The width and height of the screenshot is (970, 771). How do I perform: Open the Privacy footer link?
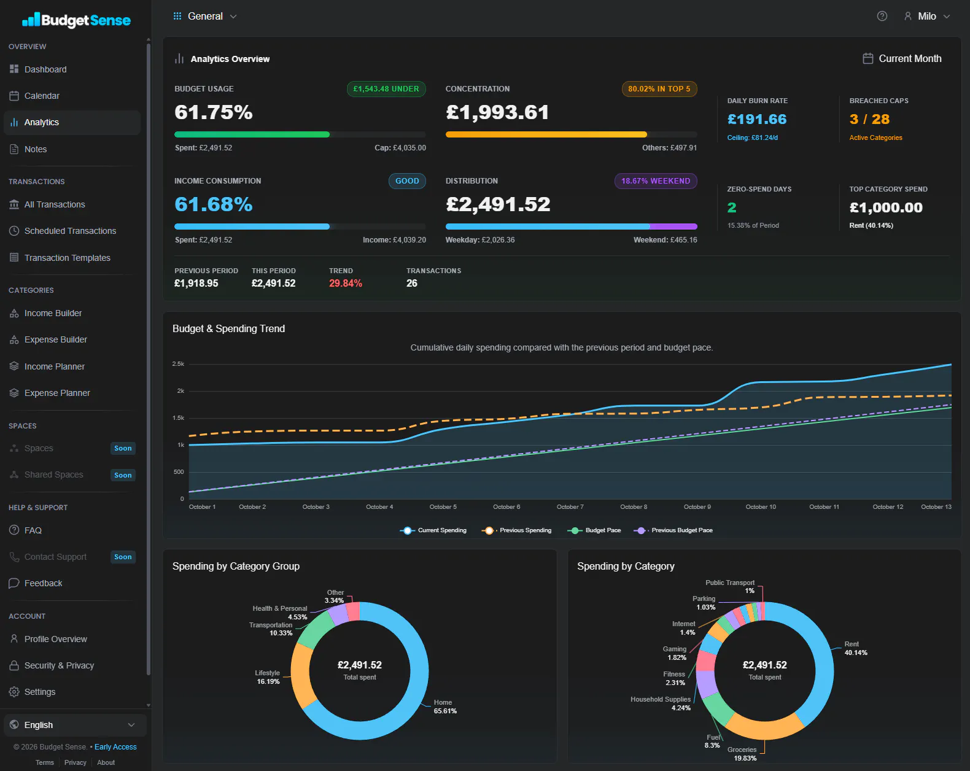click(x=76, y=762)
